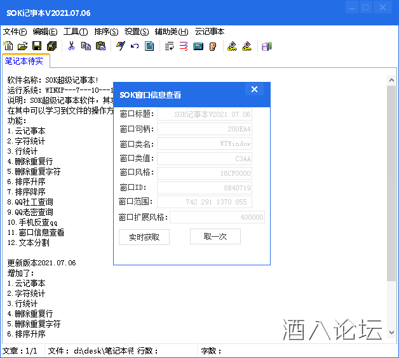This screenshot has height=358, width=399.
Task: Click the colorful flag pen icon
Action: click(x=120, y=46)
